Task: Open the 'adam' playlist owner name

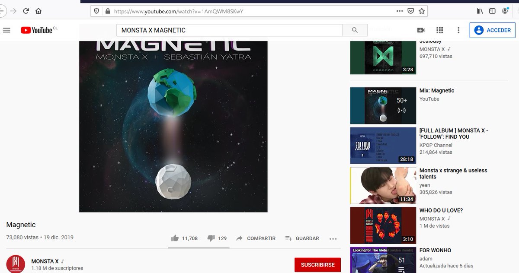Action: click(x=426, y=259)
